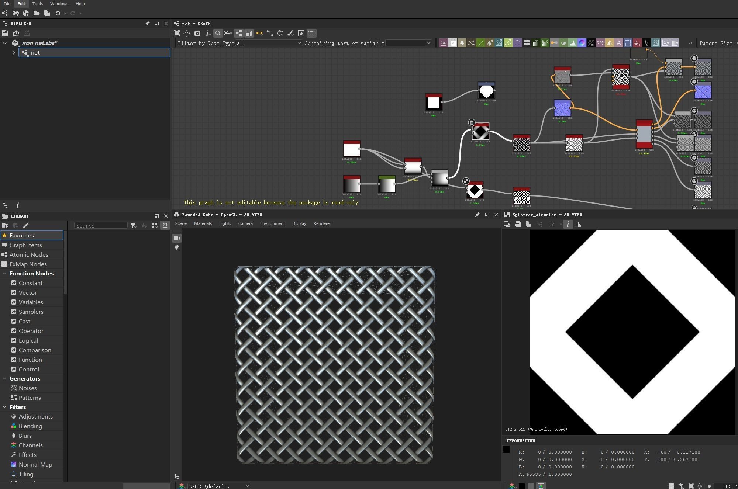Viewport: 738px width, 489px height.
Task: Toggle the grid snapping button in graph toolbar
Action: click(312, 34)
